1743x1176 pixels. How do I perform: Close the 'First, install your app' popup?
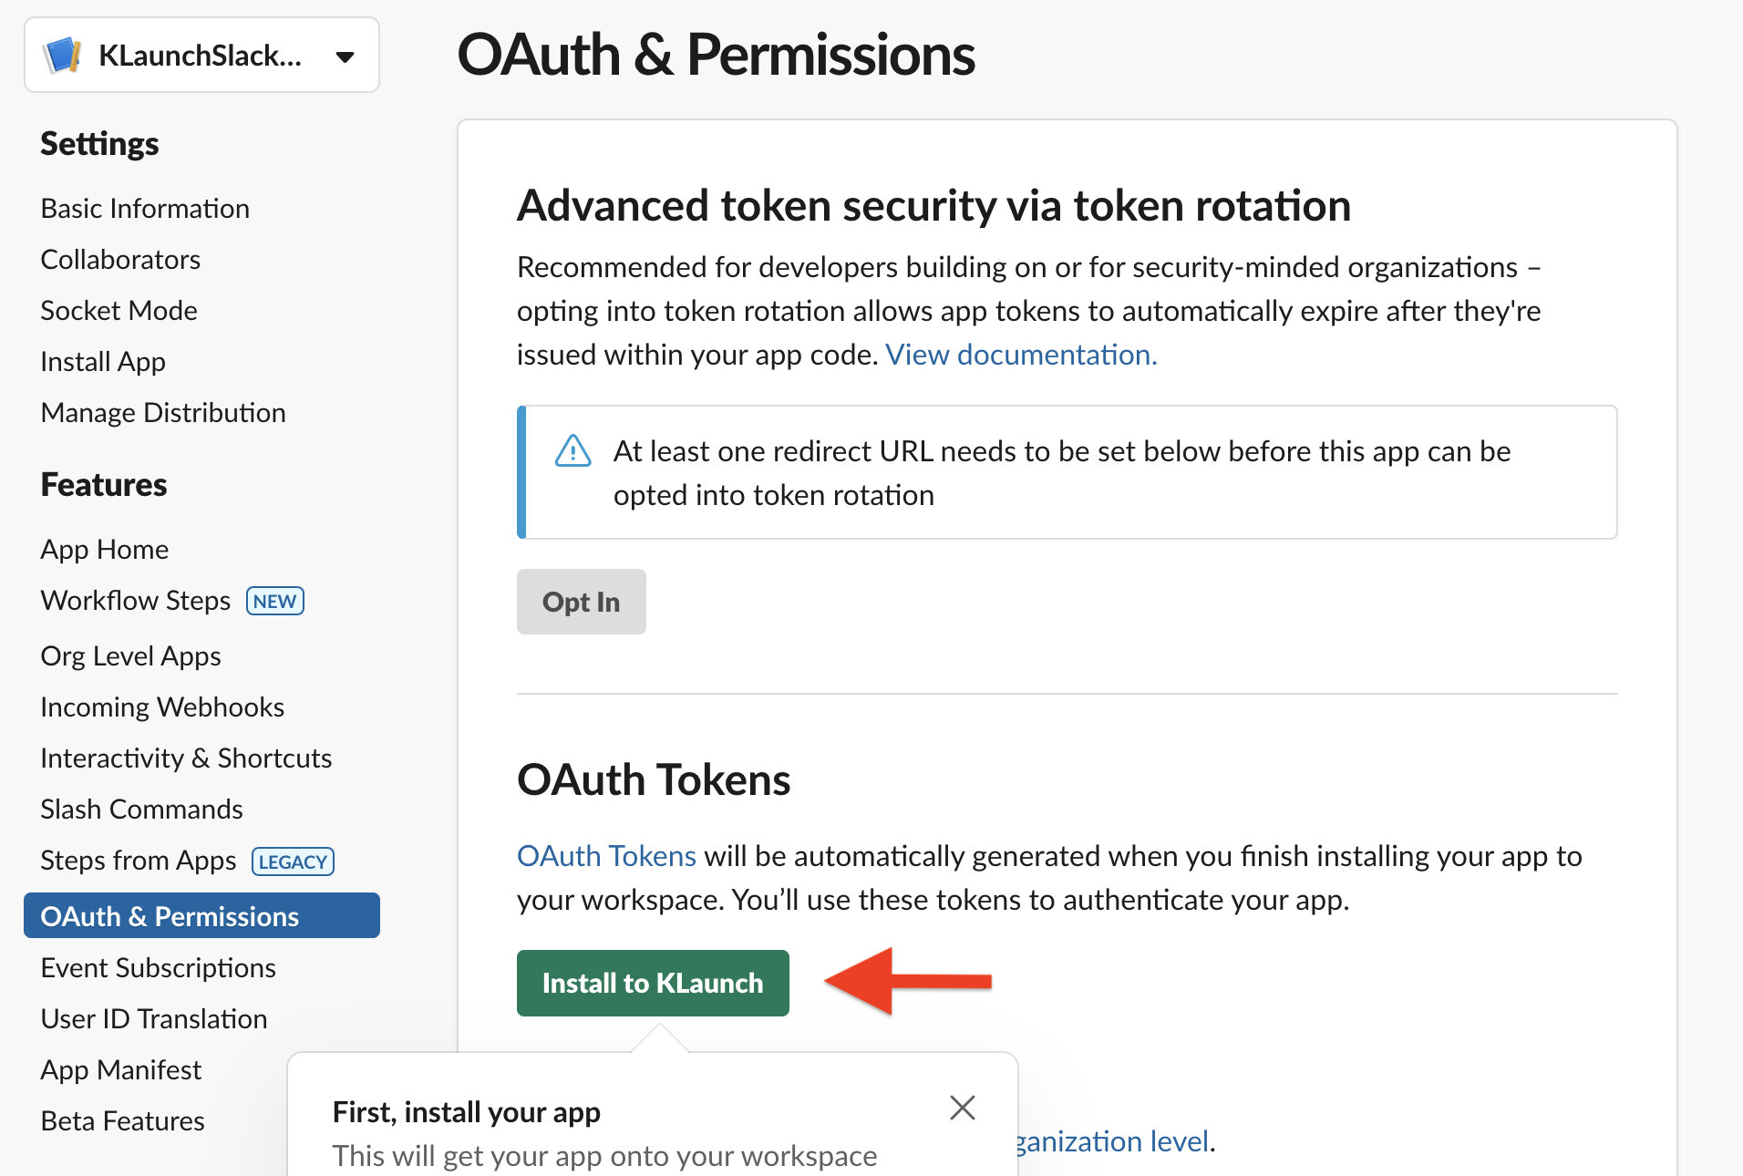tap(962, 1108)
